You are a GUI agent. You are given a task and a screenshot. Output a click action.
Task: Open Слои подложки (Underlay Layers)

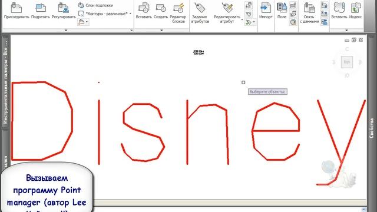pyautogui.click(x=95, y=5)
